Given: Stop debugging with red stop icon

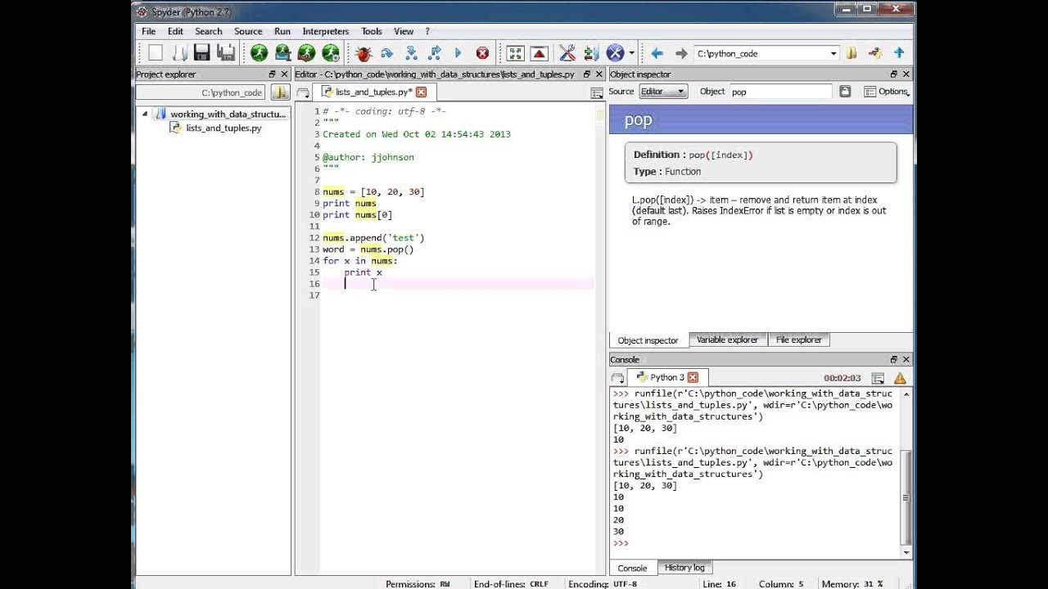Looking at the screenshot, I should [x=482, y=53].
